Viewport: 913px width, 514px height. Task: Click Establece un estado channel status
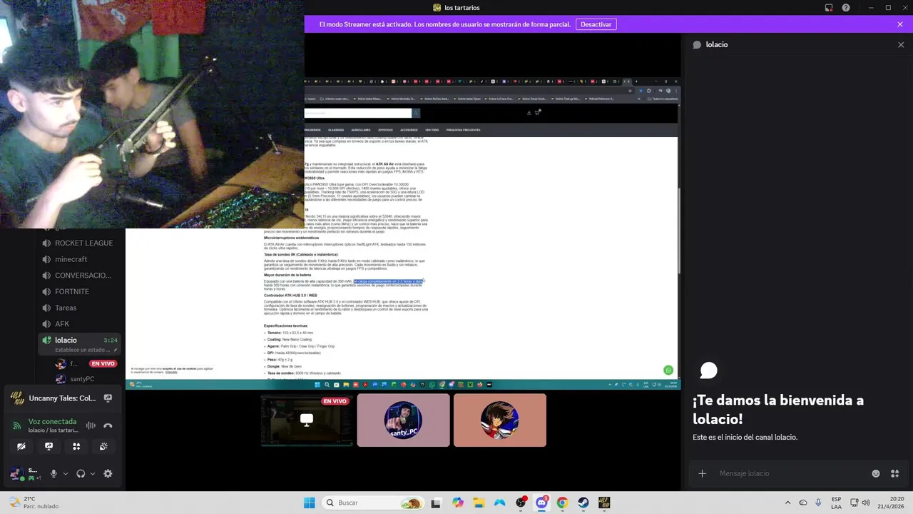point(83,350)
